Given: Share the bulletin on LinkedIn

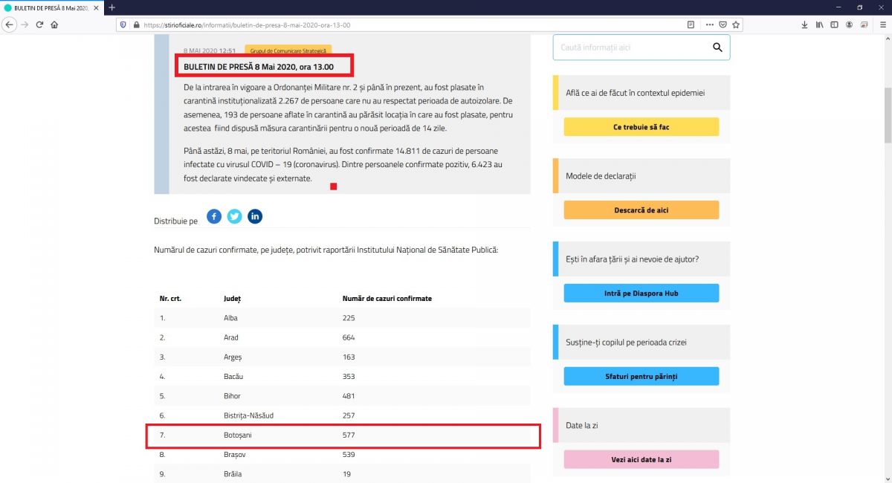Looking at the screenshot, I should point(255,216).
